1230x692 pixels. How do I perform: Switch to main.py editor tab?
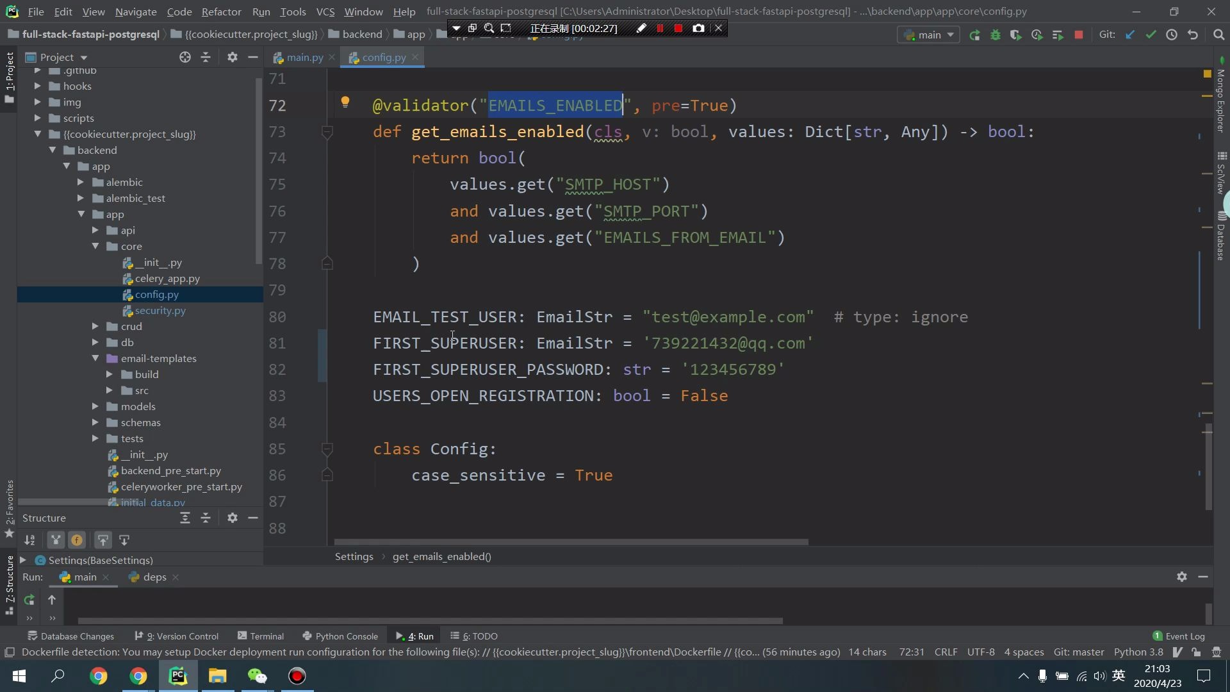304,58
